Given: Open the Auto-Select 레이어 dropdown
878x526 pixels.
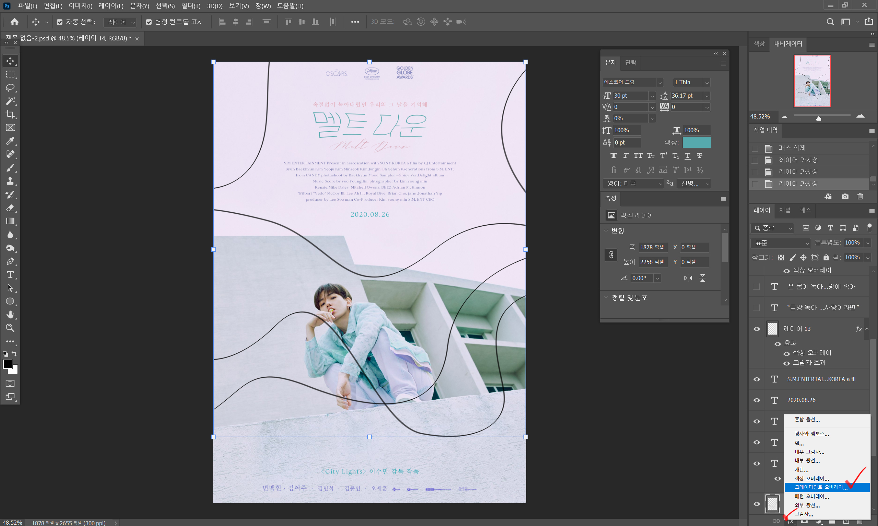Looking at the screenshot, I should point(120,22).
